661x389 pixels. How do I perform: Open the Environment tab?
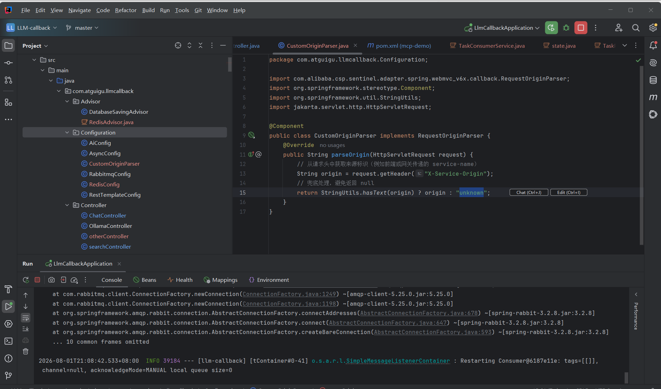point(269,280)
